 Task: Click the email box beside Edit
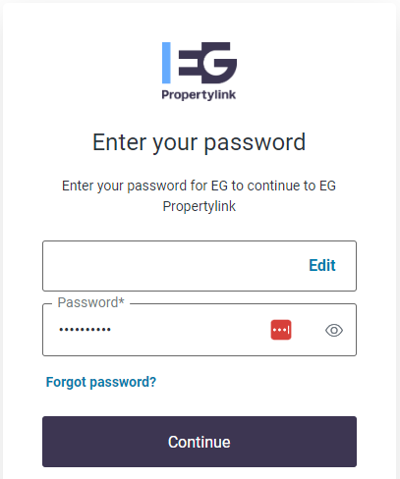(x=200, y=266)
